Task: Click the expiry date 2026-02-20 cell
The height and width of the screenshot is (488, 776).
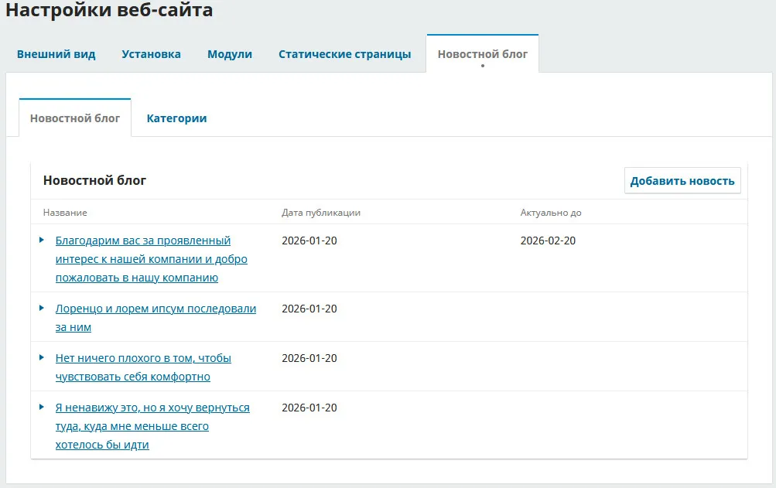Action: click(x=548, y=241)
